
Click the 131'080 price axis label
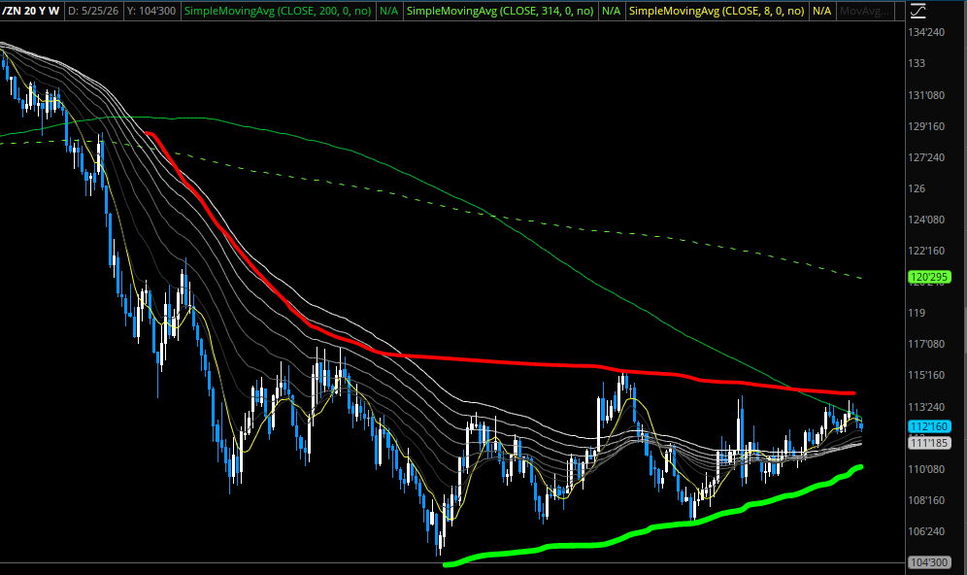point(926,95)
